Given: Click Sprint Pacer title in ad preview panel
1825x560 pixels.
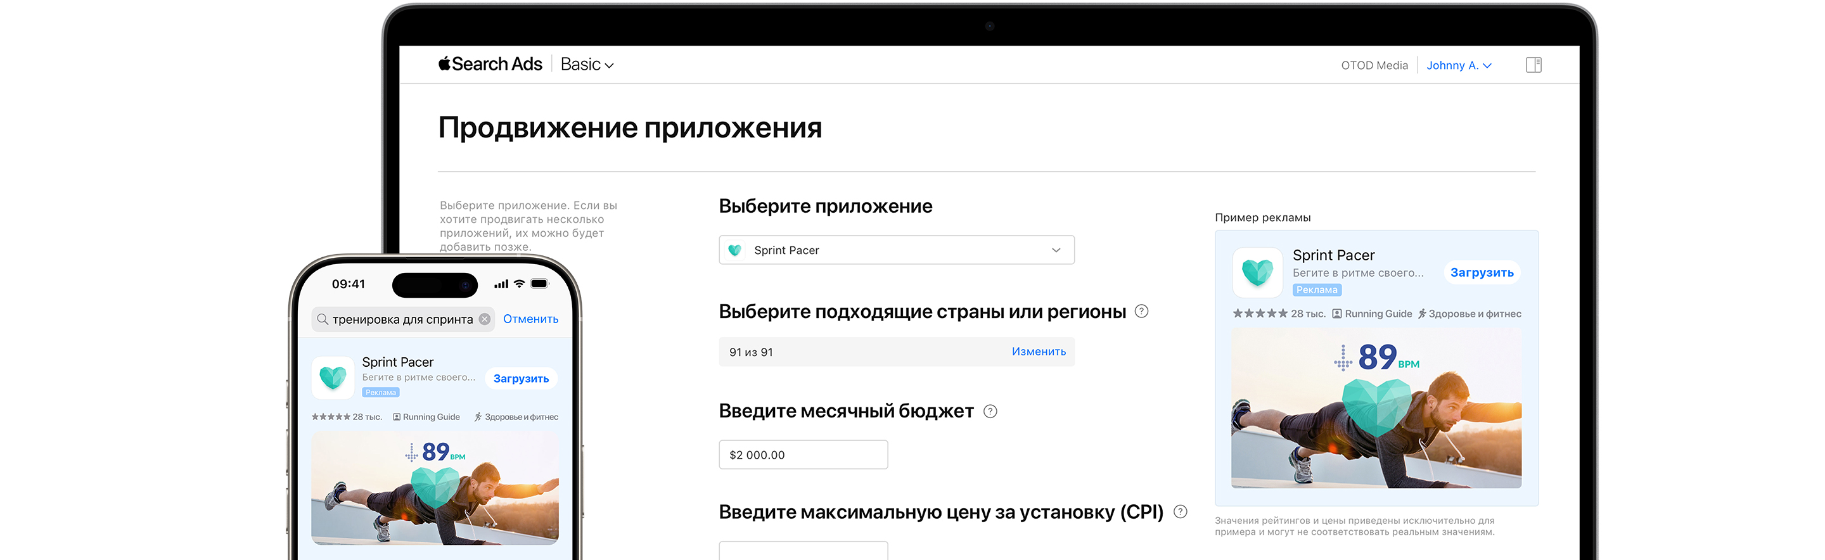Looking at the screenshot, I should pyautogui.click(x=1333, y=255).
